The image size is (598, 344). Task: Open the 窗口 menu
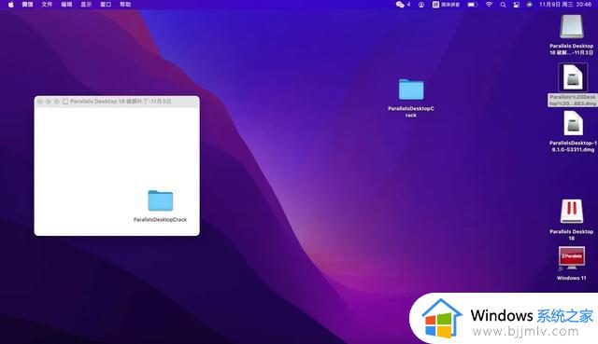pos(106,5)
